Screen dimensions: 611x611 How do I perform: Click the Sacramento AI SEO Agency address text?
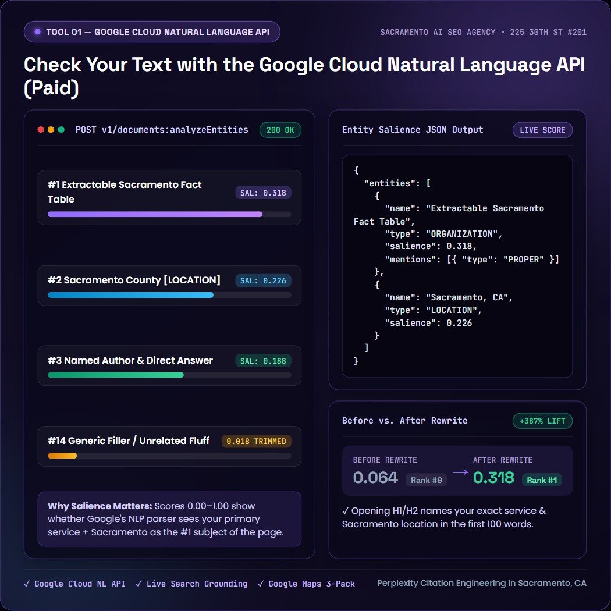click(483, 32)
